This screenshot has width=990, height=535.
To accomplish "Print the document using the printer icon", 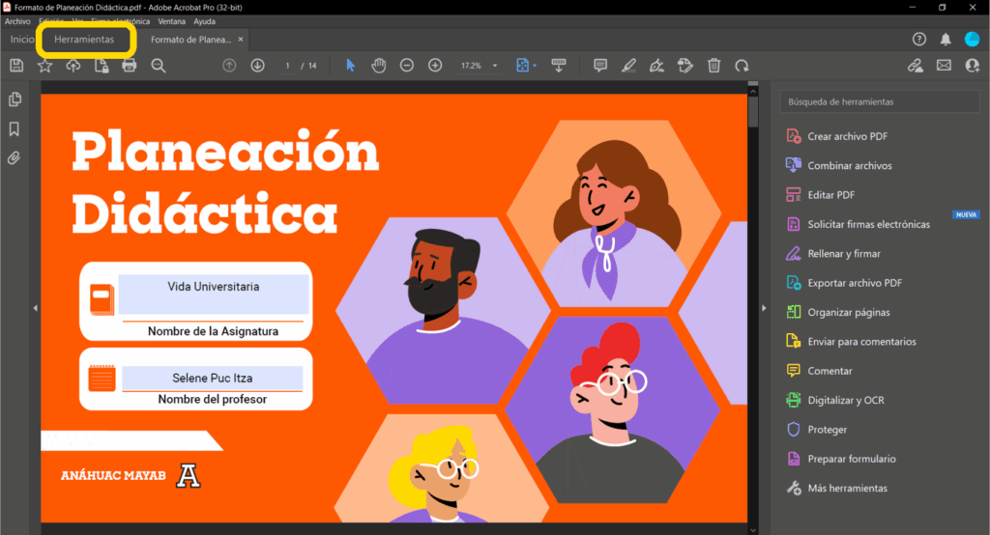I will point(130,66).
